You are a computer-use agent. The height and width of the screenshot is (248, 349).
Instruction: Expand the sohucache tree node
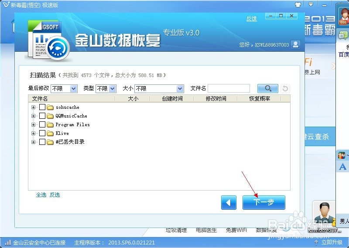tap(34, 107)
